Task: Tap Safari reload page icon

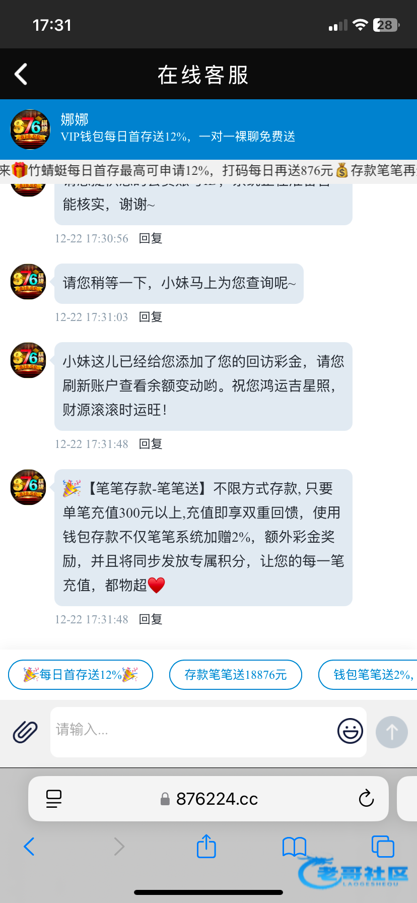Action: click(x=366, y=798)
